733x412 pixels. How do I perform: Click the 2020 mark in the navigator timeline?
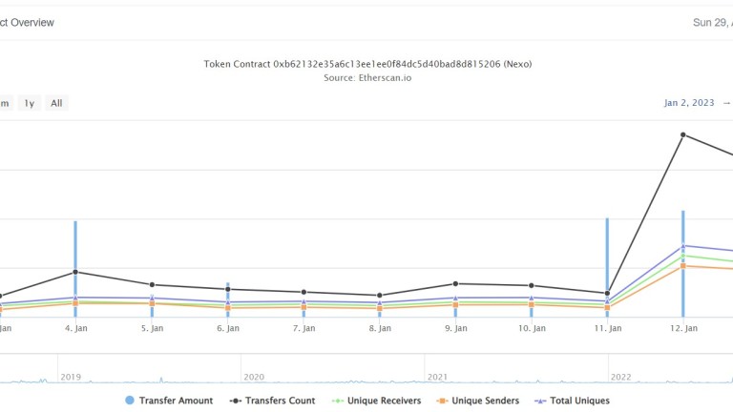click(253, 377)
